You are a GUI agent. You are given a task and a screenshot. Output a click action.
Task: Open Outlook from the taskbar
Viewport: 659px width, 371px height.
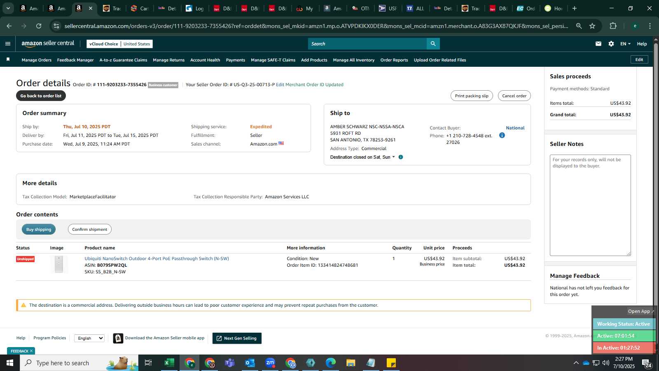(x=250, y=363)
